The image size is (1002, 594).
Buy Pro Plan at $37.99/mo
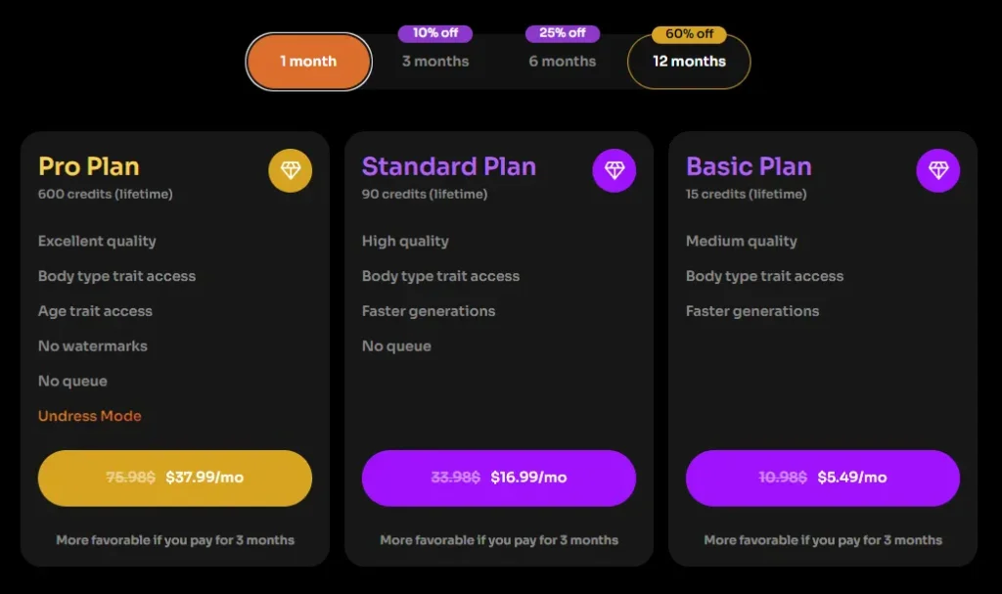click(175, 479)
